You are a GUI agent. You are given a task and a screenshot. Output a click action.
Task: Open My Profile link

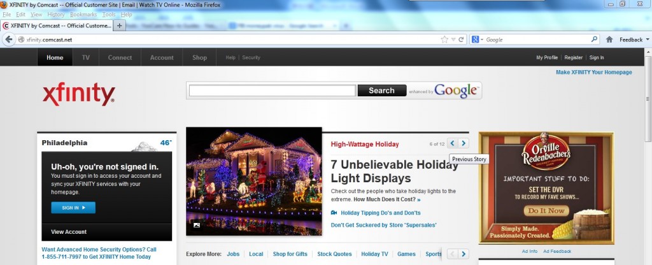coord(547,57)
